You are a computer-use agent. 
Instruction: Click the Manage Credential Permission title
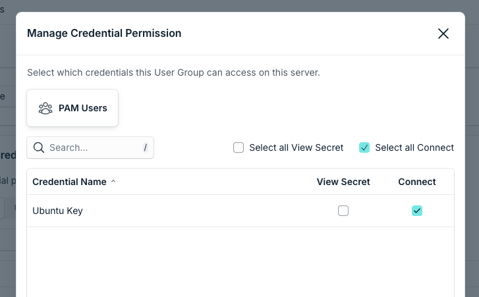[x=104, y=34]
